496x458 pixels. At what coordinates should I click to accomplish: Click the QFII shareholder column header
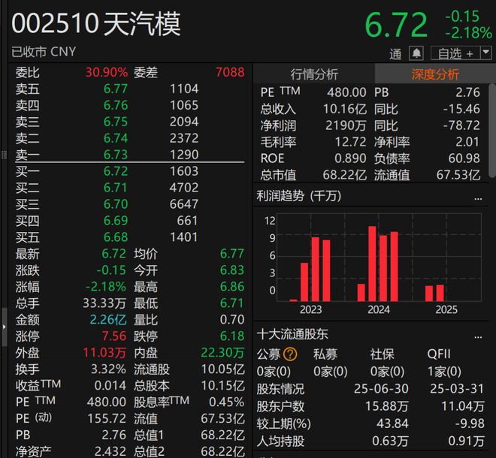[438, 354]
